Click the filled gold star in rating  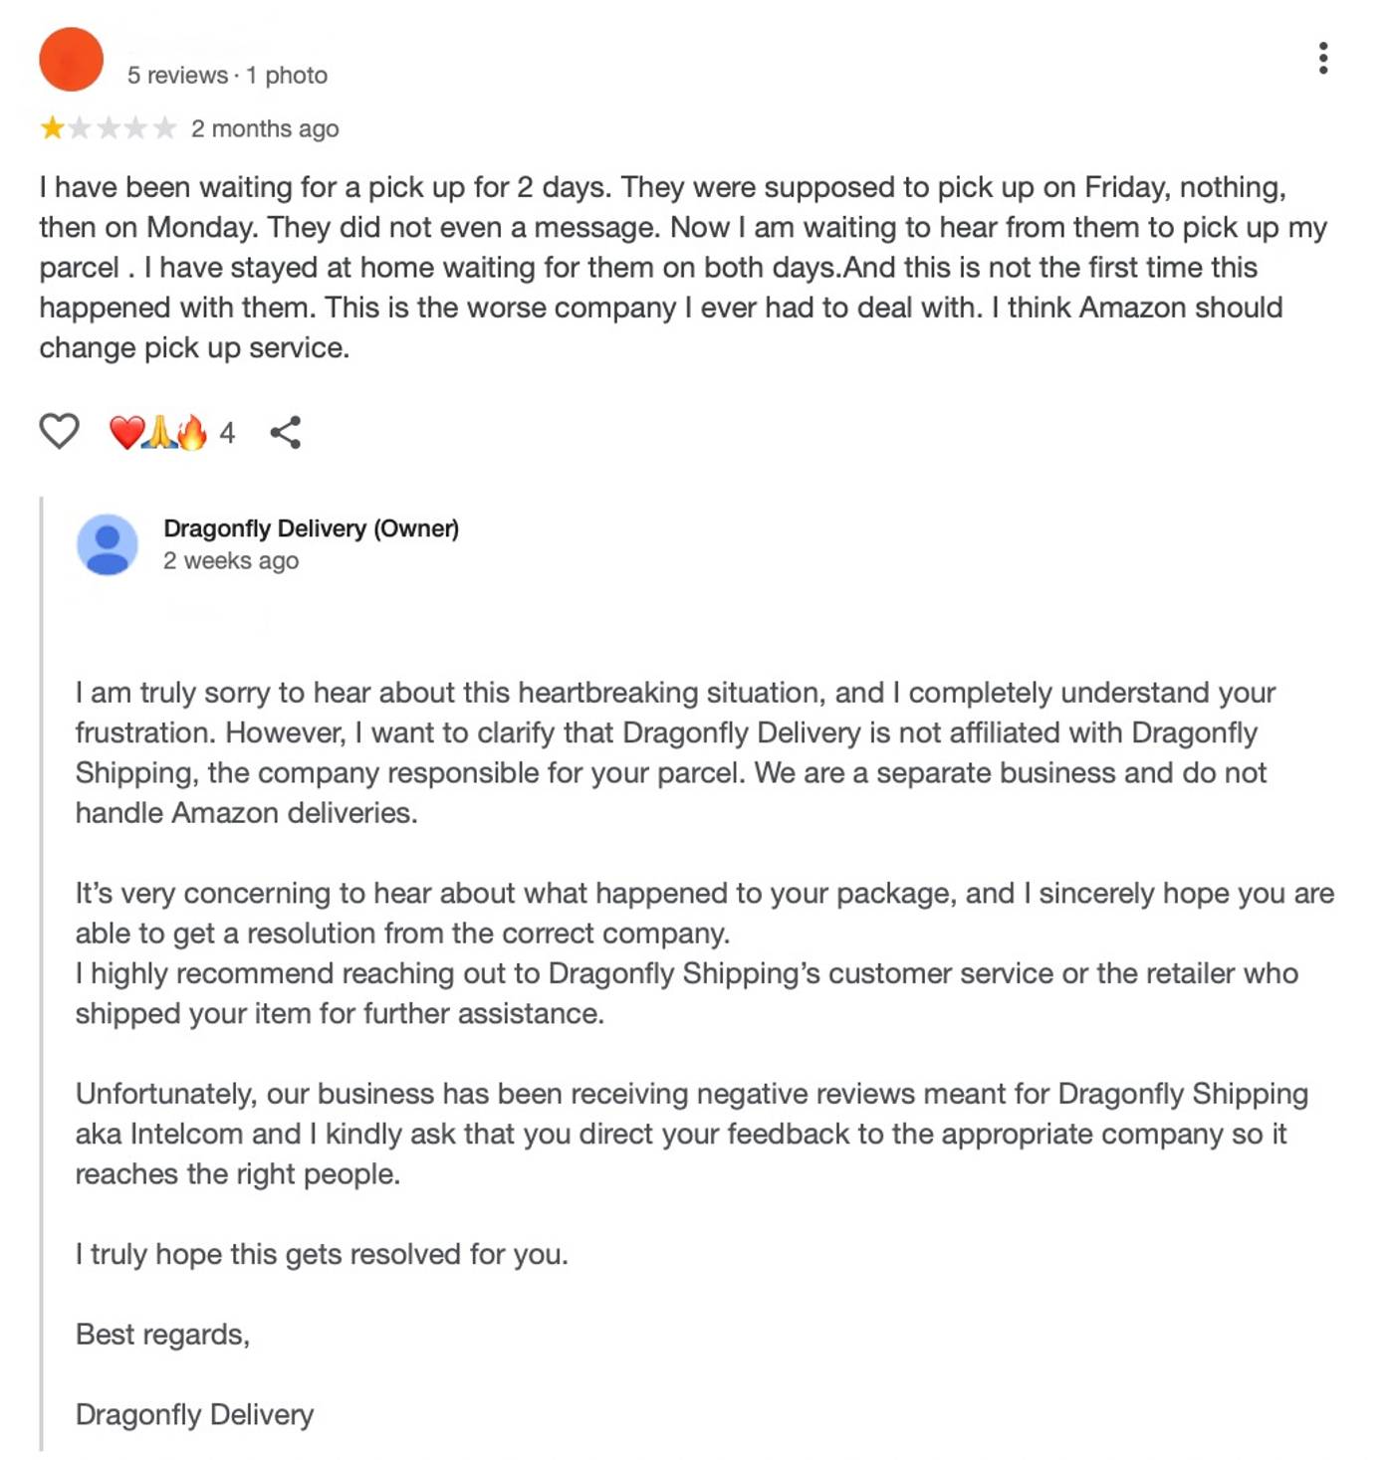[x=52, y=128]
